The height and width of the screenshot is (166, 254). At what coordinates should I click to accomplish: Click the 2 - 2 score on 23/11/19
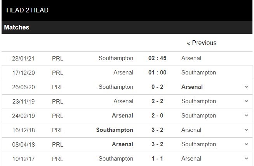click(157, 101)
